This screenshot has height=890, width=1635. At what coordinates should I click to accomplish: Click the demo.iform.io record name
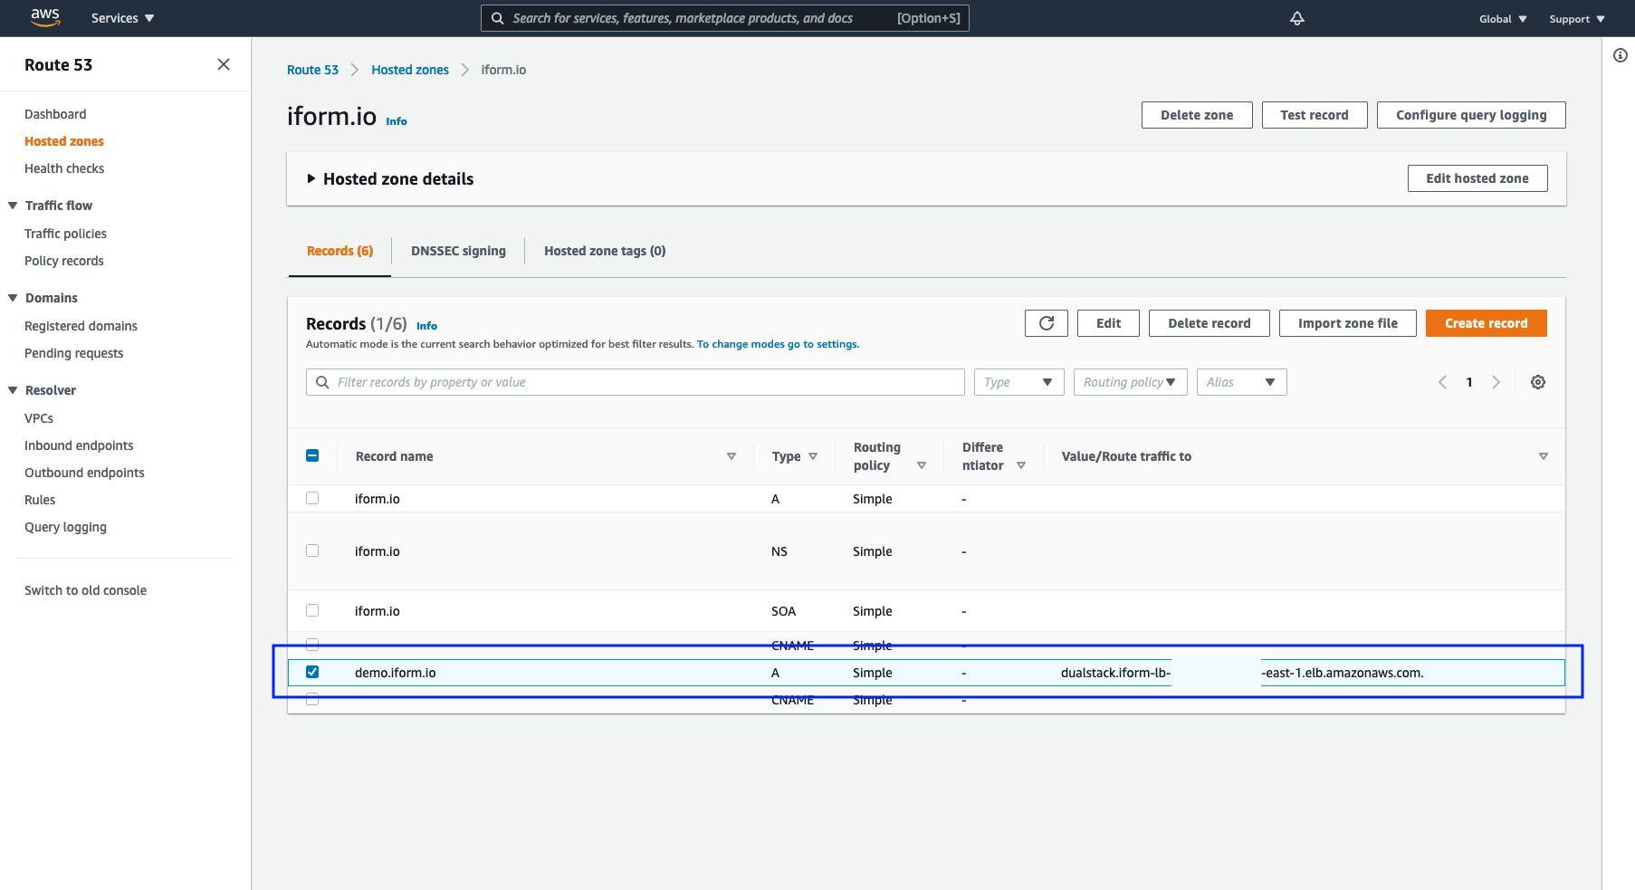(396, 673)
